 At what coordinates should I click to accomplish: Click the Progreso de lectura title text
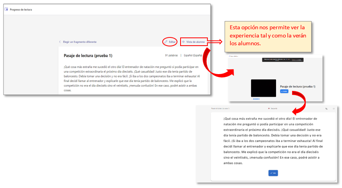pyautogui.click(x=21, y=10)
